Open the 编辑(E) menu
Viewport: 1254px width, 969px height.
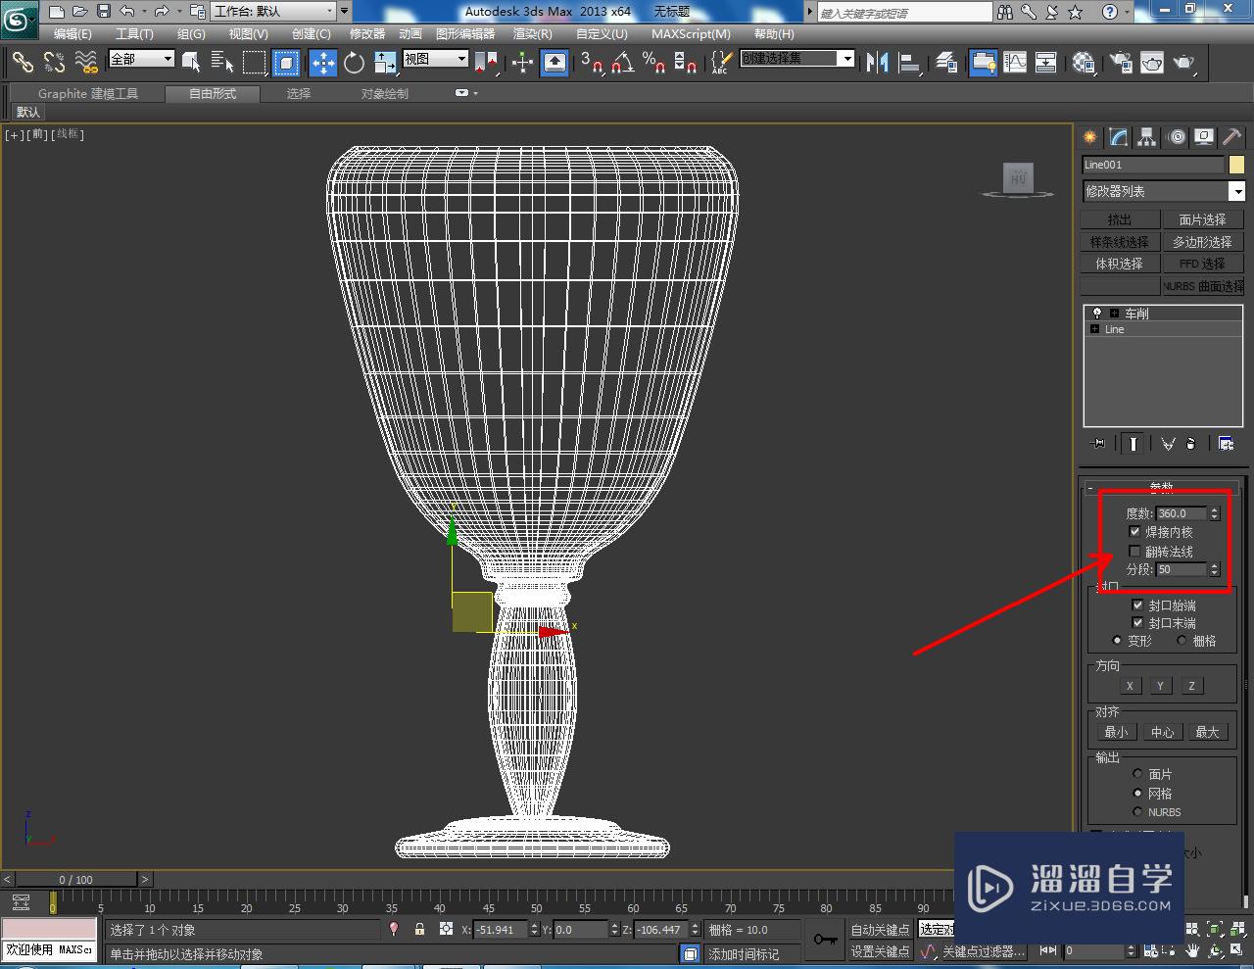coord(72,34)
